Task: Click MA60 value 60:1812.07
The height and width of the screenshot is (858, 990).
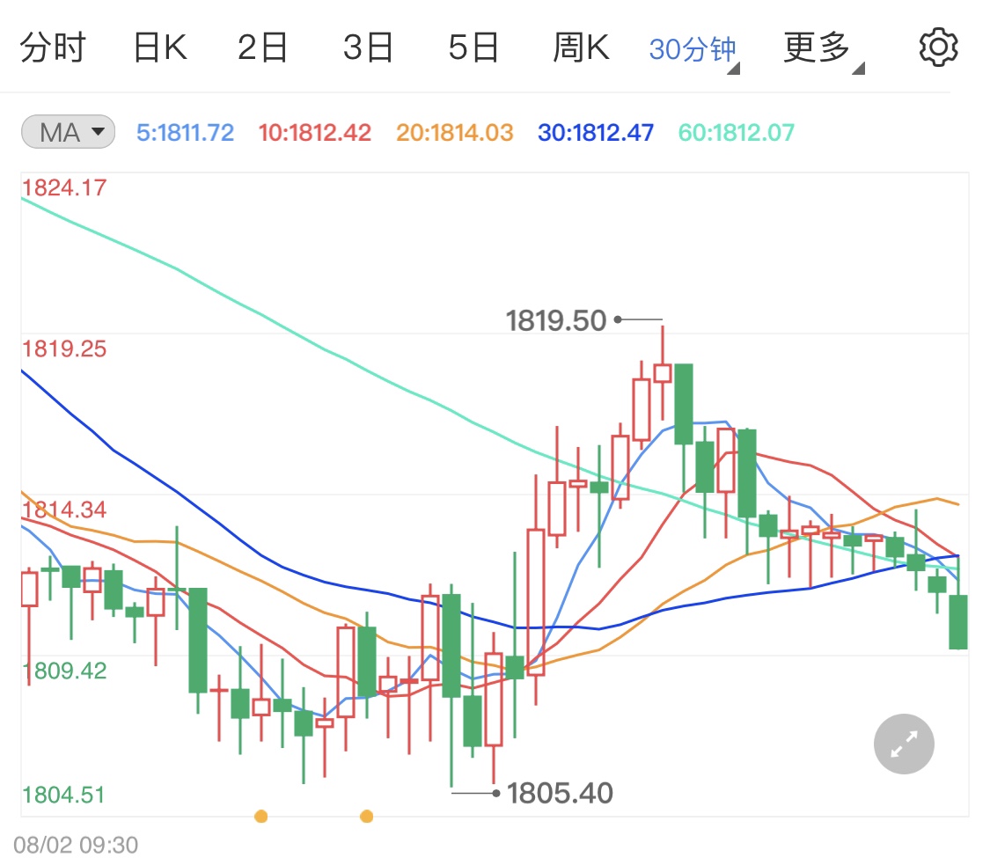Action: [737, 133]
